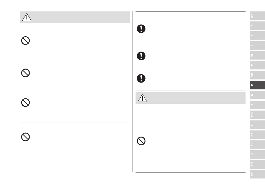
Task: Select the GB language tab
Action: 257,16
